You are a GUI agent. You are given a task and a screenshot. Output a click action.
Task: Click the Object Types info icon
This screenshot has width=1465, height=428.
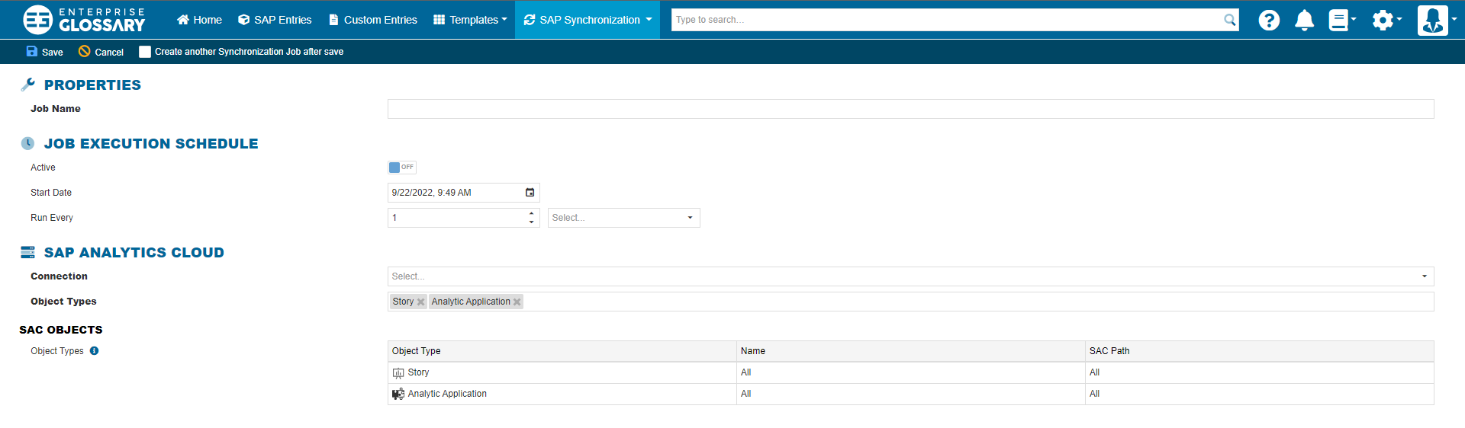[x=95, y=351]
